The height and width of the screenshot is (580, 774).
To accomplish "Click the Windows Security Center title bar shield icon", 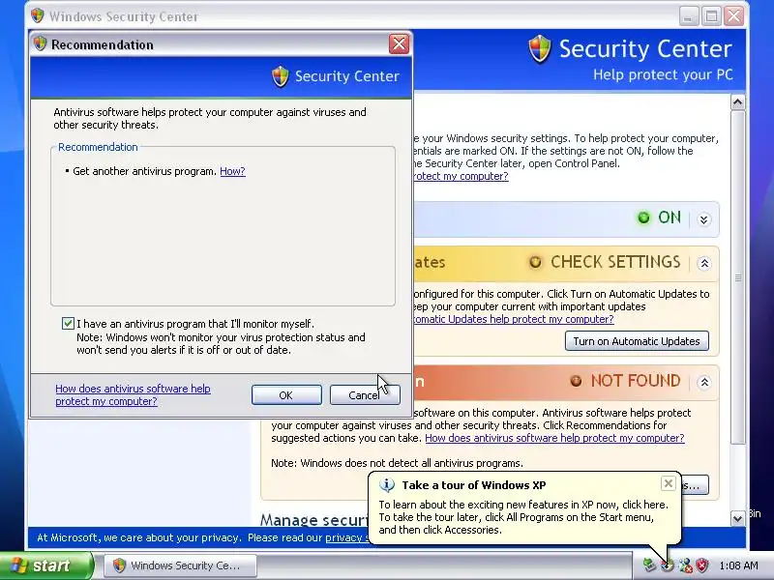I will click(37, 15).
